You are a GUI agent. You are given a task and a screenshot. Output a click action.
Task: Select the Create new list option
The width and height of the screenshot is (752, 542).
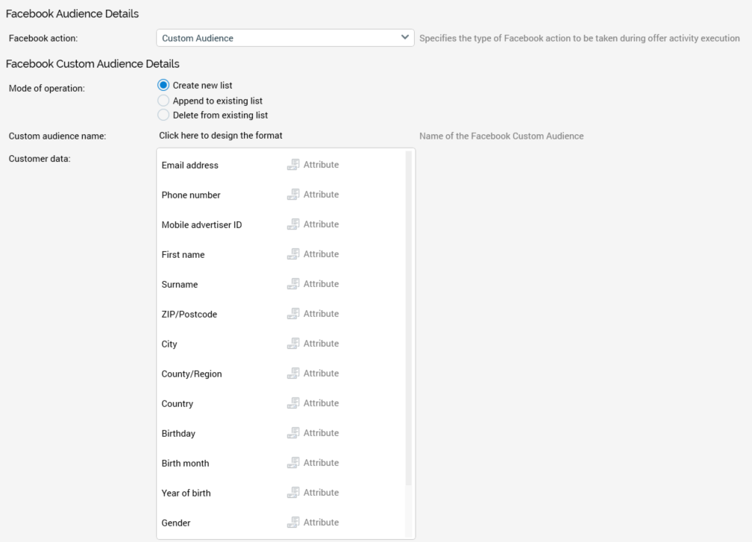pyautogui.click(x=164, y=86)
